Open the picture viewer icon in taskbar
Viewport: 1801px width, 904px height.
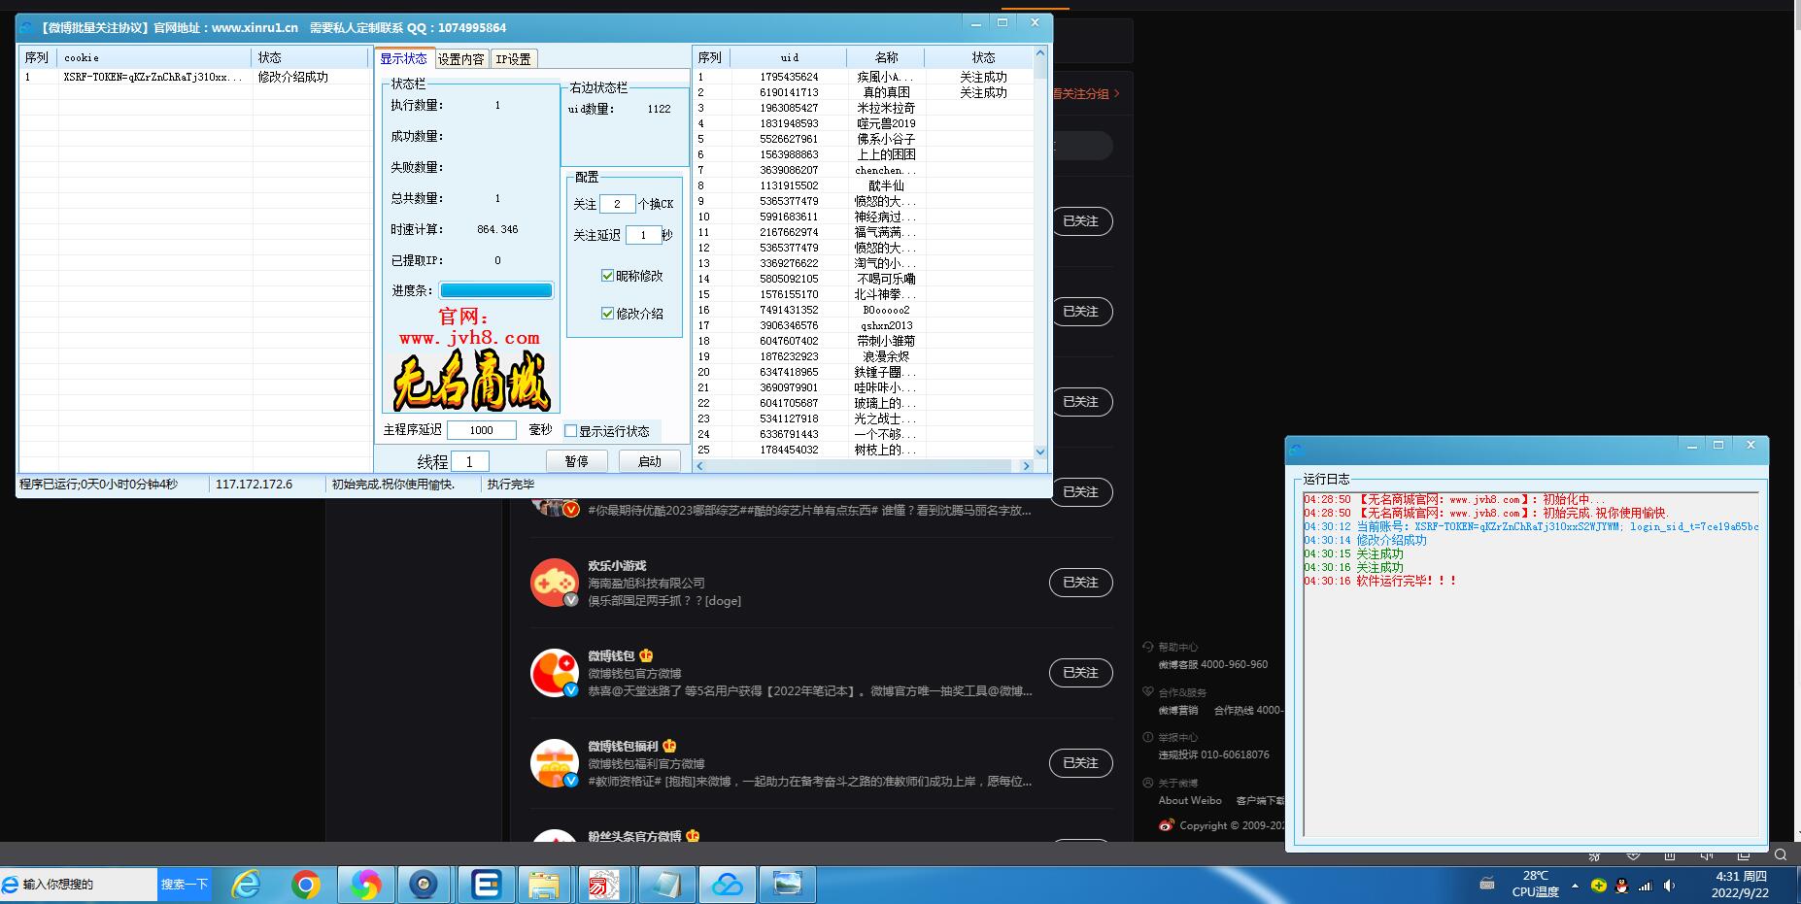787,885
